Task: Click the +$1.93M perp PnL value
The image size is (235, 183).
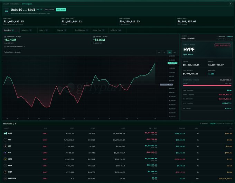Action: click(99, 40)
